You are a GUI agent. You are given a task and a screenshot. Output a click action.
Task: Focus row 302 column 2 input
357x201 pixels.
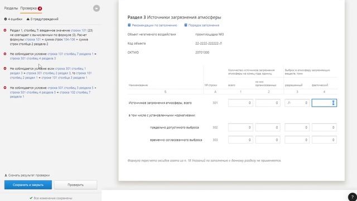(x=268, y=127)
